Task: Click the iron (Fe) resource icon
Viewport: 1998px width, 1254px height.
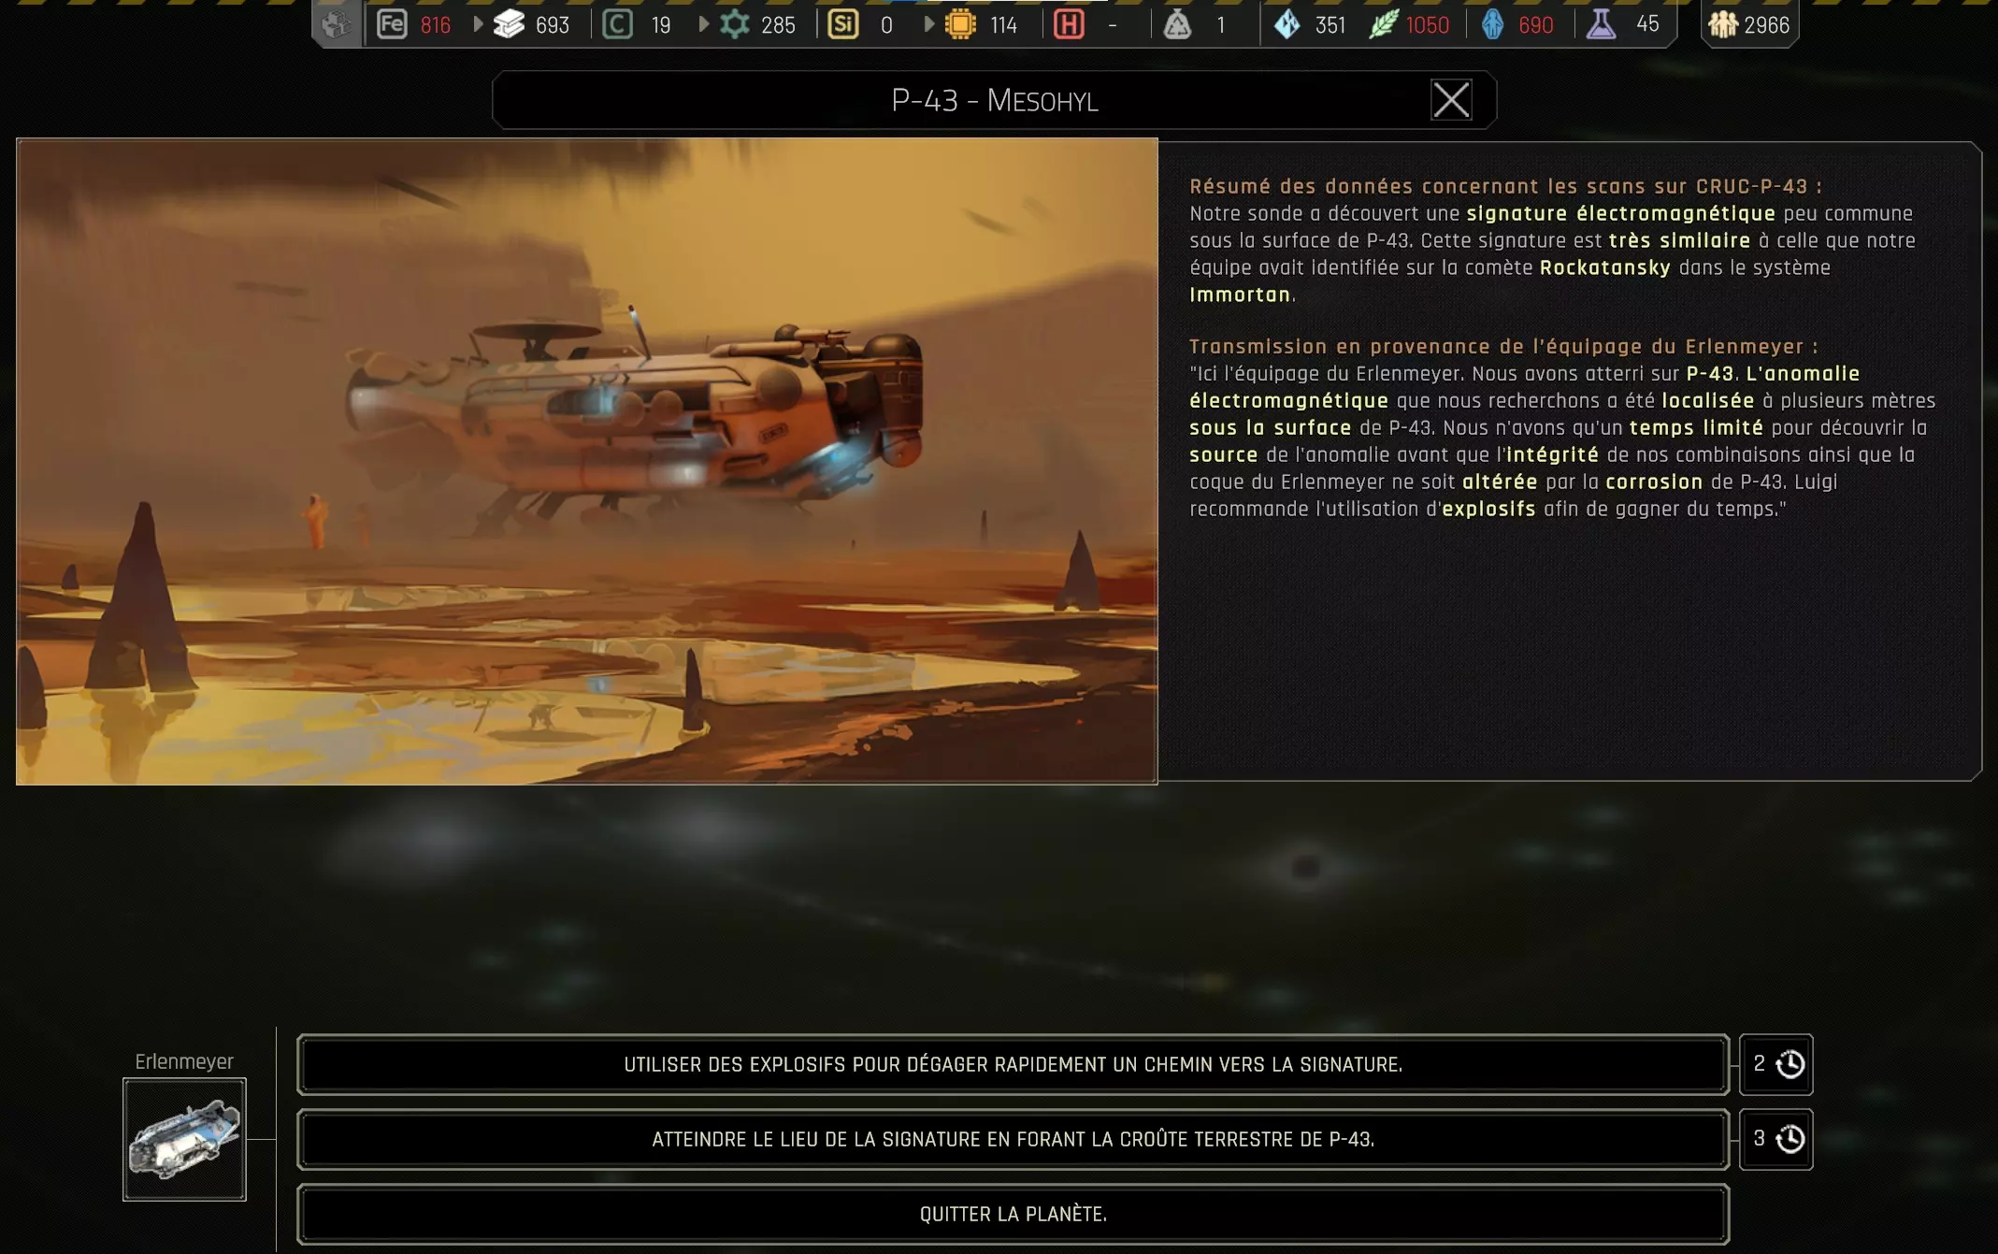Action: click(392, 24)
